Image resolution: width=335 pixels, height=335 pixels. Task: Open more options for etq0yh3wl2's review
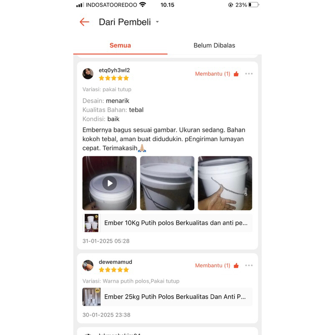[249, 74]
